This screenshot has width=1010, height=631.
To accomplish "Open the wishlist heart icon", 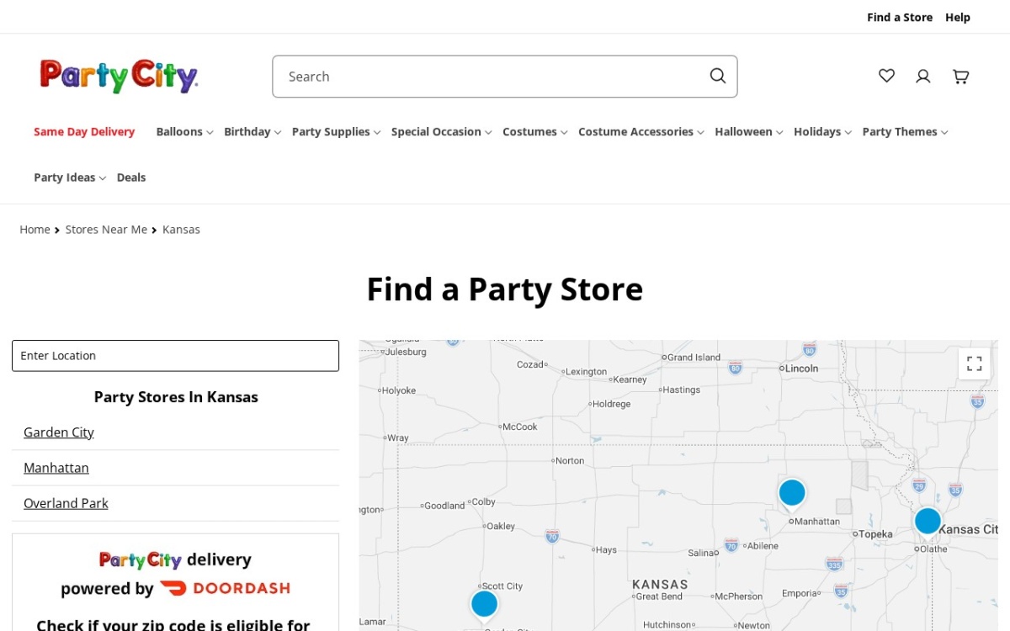I will coord(886,76).
